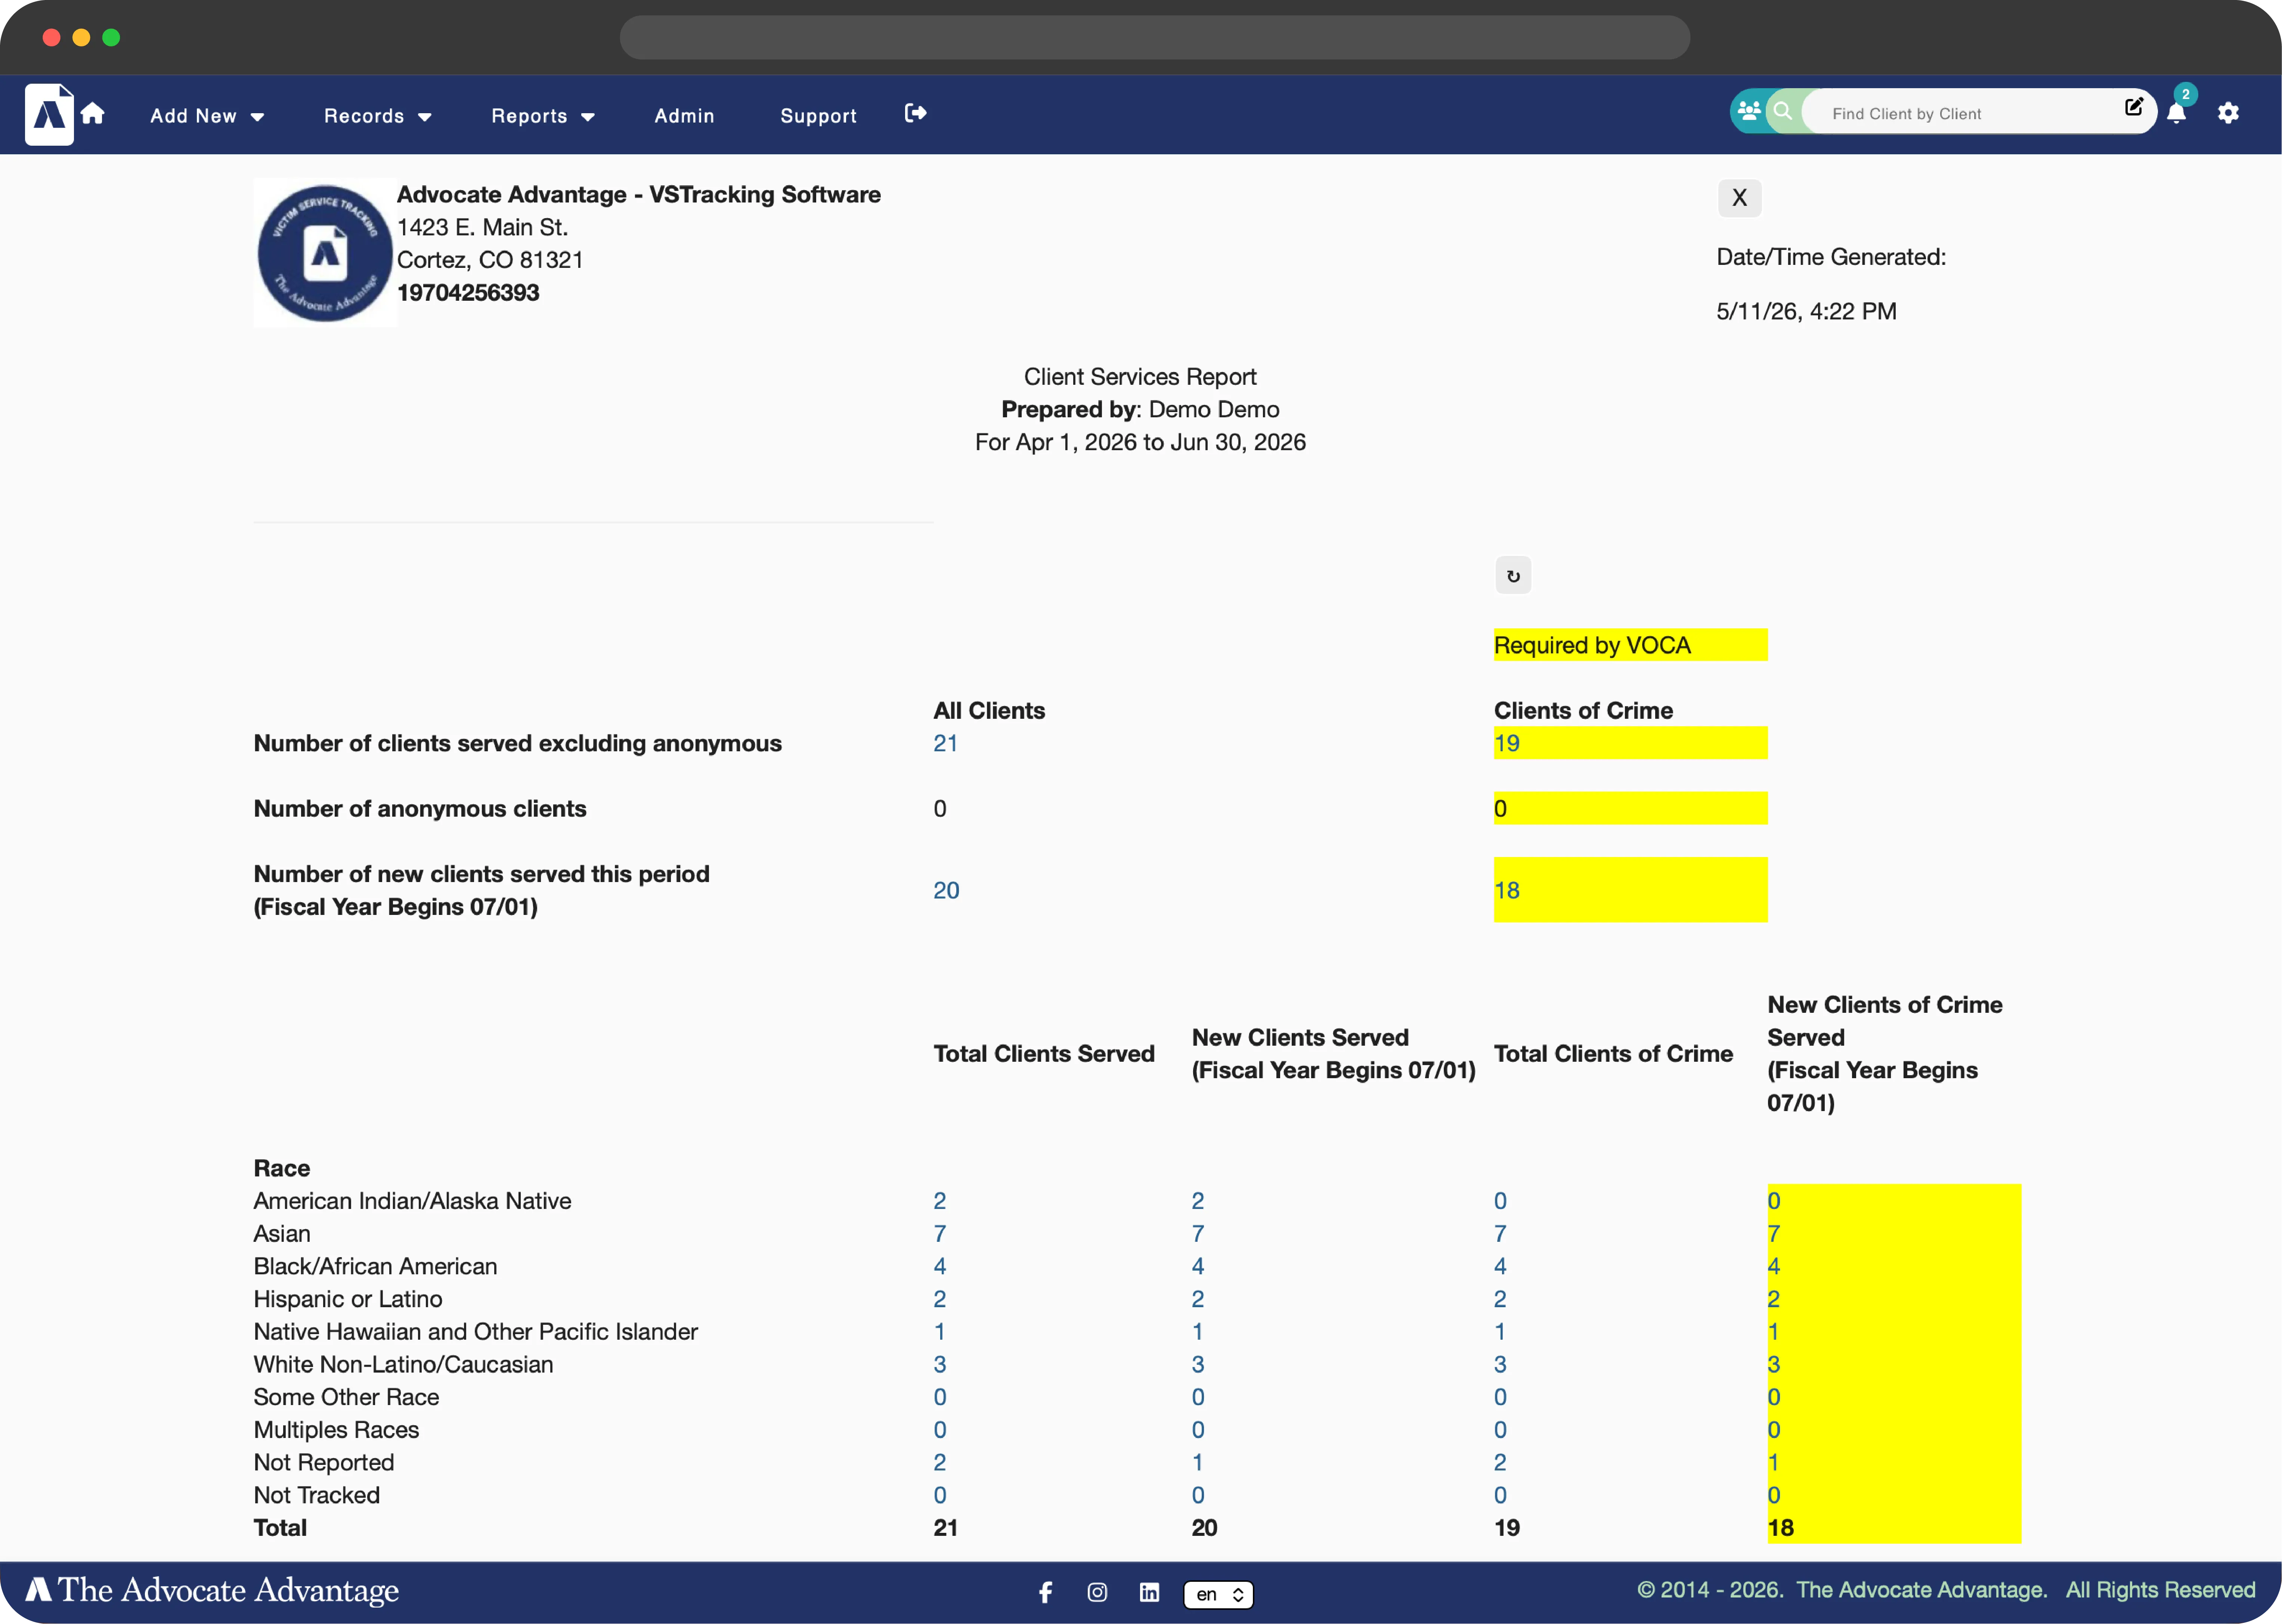Click Number of anonymous clients label
Screen dimensions: 2282x1624
[x=420, y=809]
